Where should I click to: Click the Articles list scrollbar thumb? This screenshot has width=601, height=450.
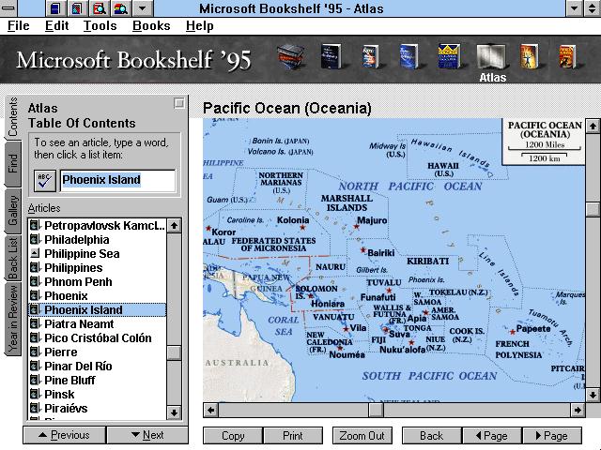pos(174,352)
